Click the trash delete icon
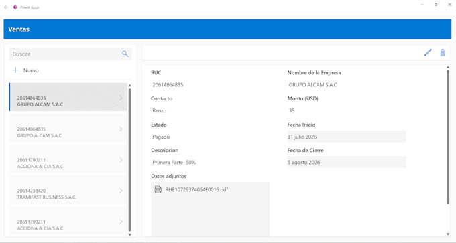The height and width of the screenshot is (243, 456). [x=443, y=52]
